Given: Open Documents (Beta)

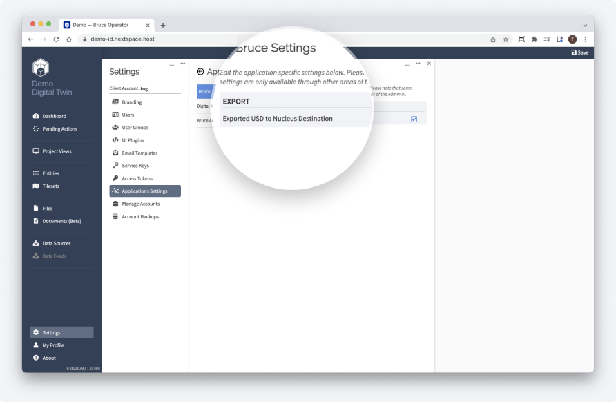Looking at the screenshot, I should point(61,221).
